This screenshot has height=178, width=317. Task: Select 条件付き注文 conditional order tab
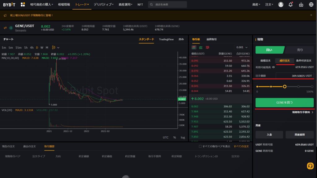coord(304,60)
